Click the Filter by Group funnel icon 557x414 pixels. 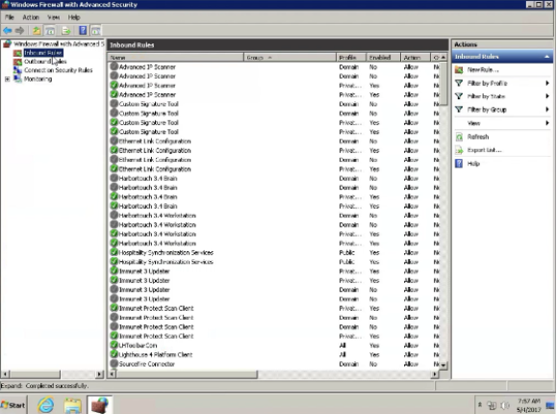(x=459, y=110)
